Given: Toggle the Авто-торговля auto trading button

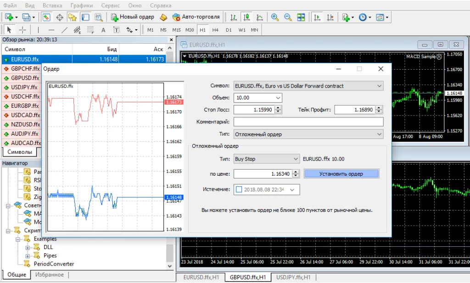Looking at the screenshot, I should click(196, 17).
